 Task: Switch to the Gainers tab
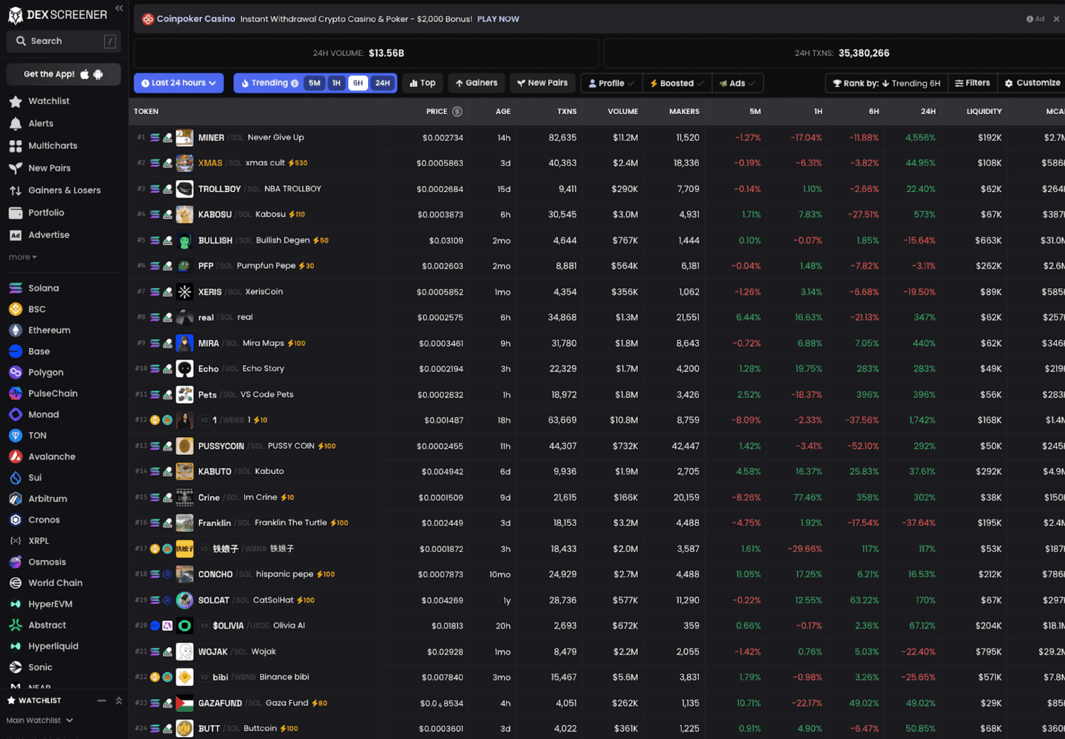tap(476, 83)
